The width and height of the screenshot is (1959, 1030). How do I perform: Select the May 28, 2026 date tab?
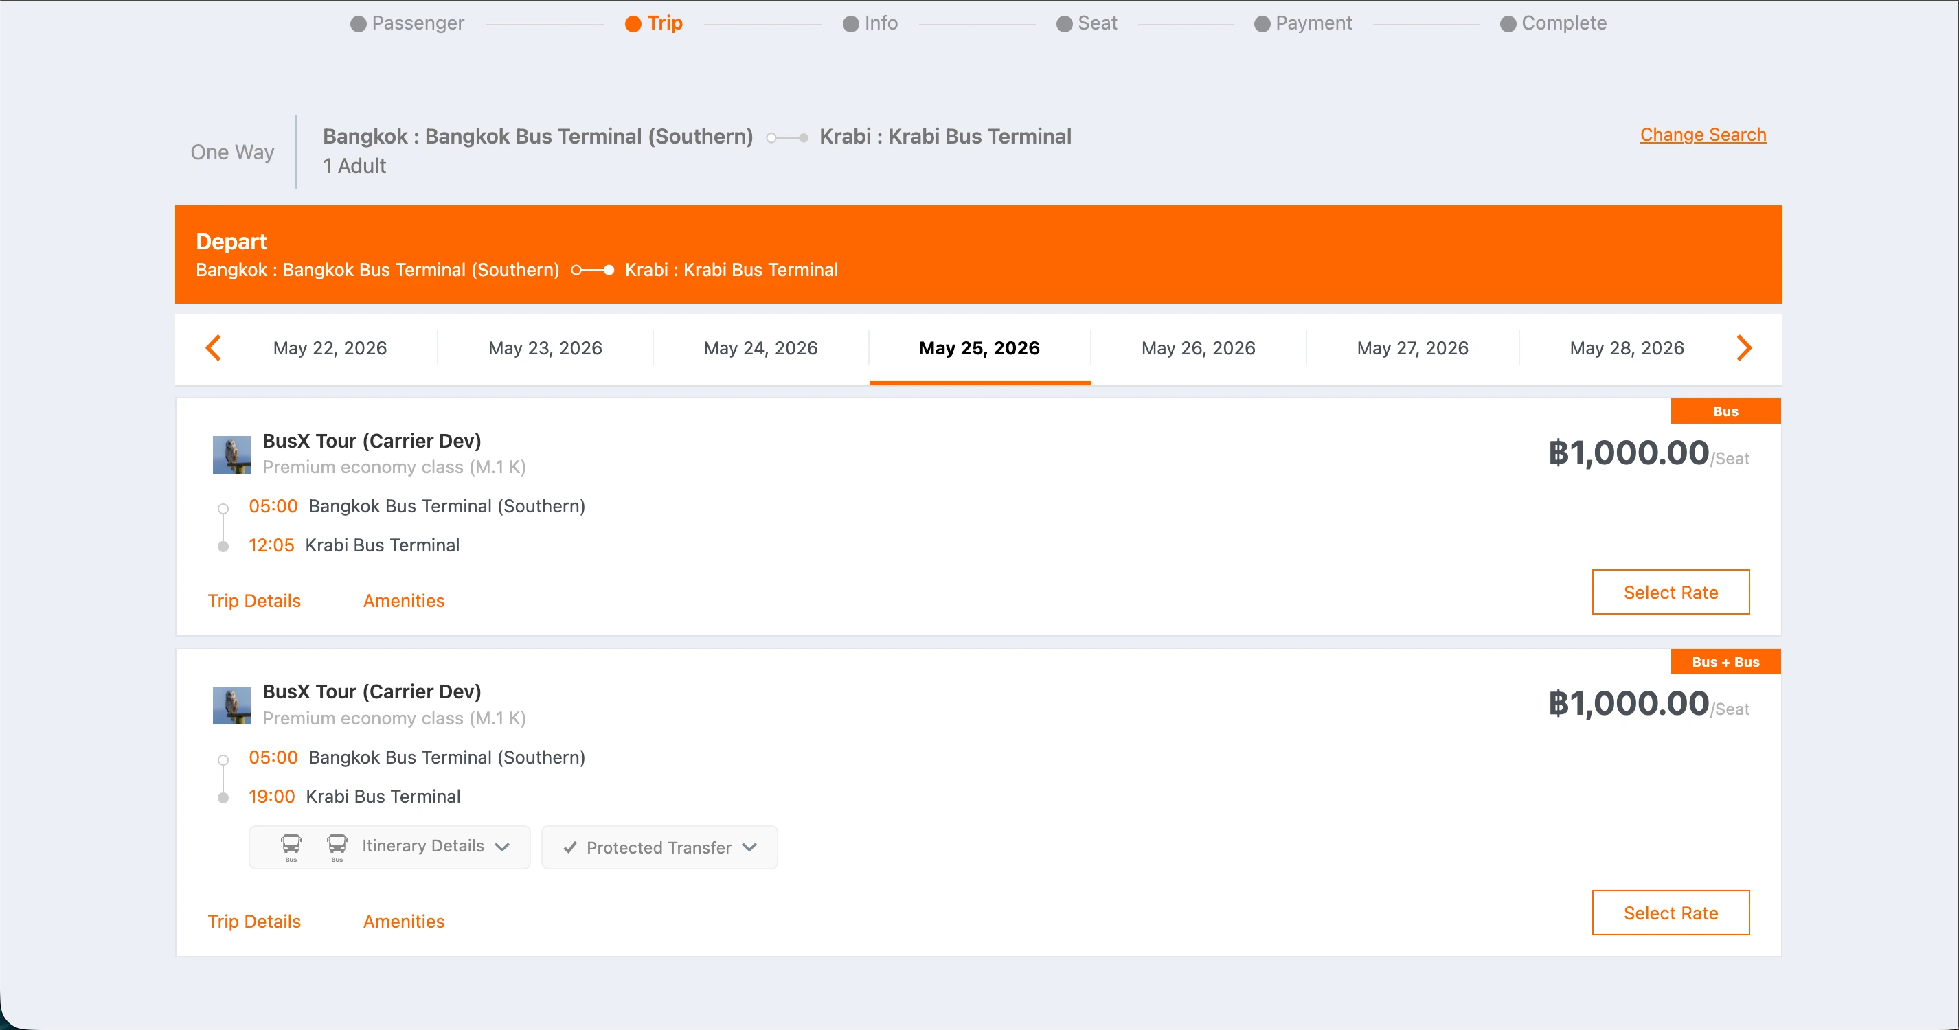click(1627, 348)
